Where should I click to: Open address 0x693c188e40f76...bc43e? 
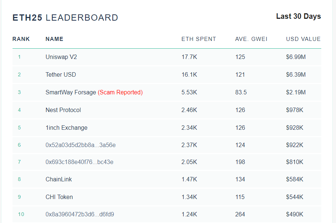tap(79, 162)
